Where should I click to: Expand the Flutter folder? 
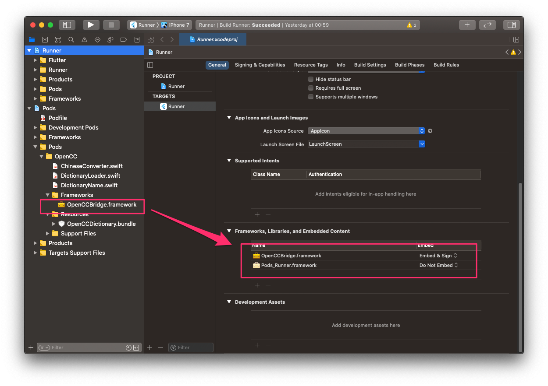[36, 60]
